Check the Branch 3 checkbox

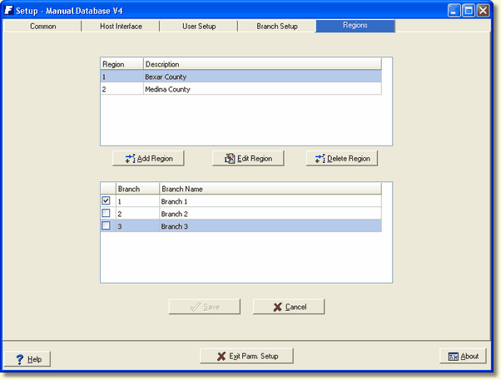coord(106,226)
